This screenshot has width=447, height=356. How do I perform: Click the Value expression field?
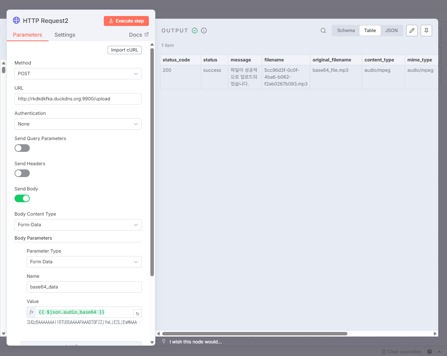(x=84, y=312)
